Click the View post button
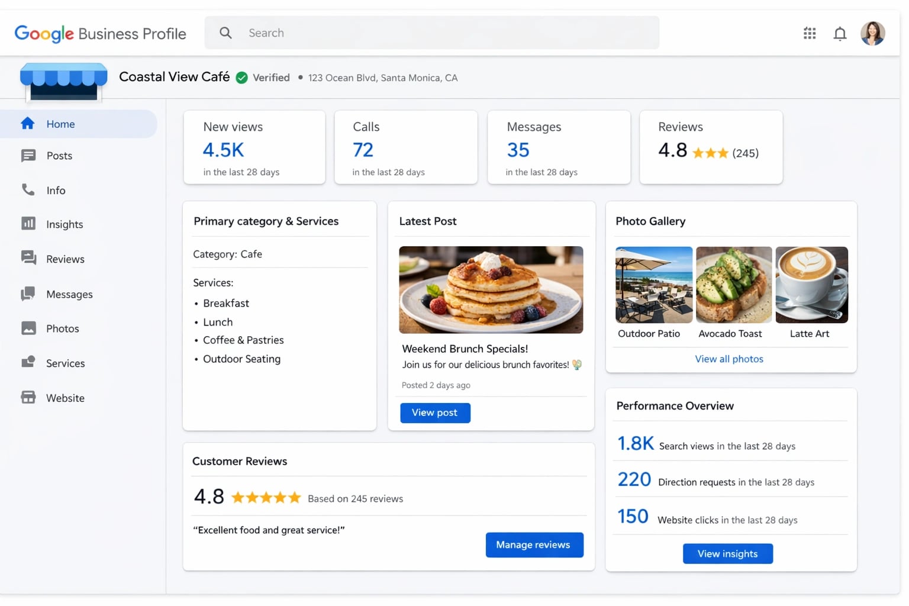 (x=435, y=412)
